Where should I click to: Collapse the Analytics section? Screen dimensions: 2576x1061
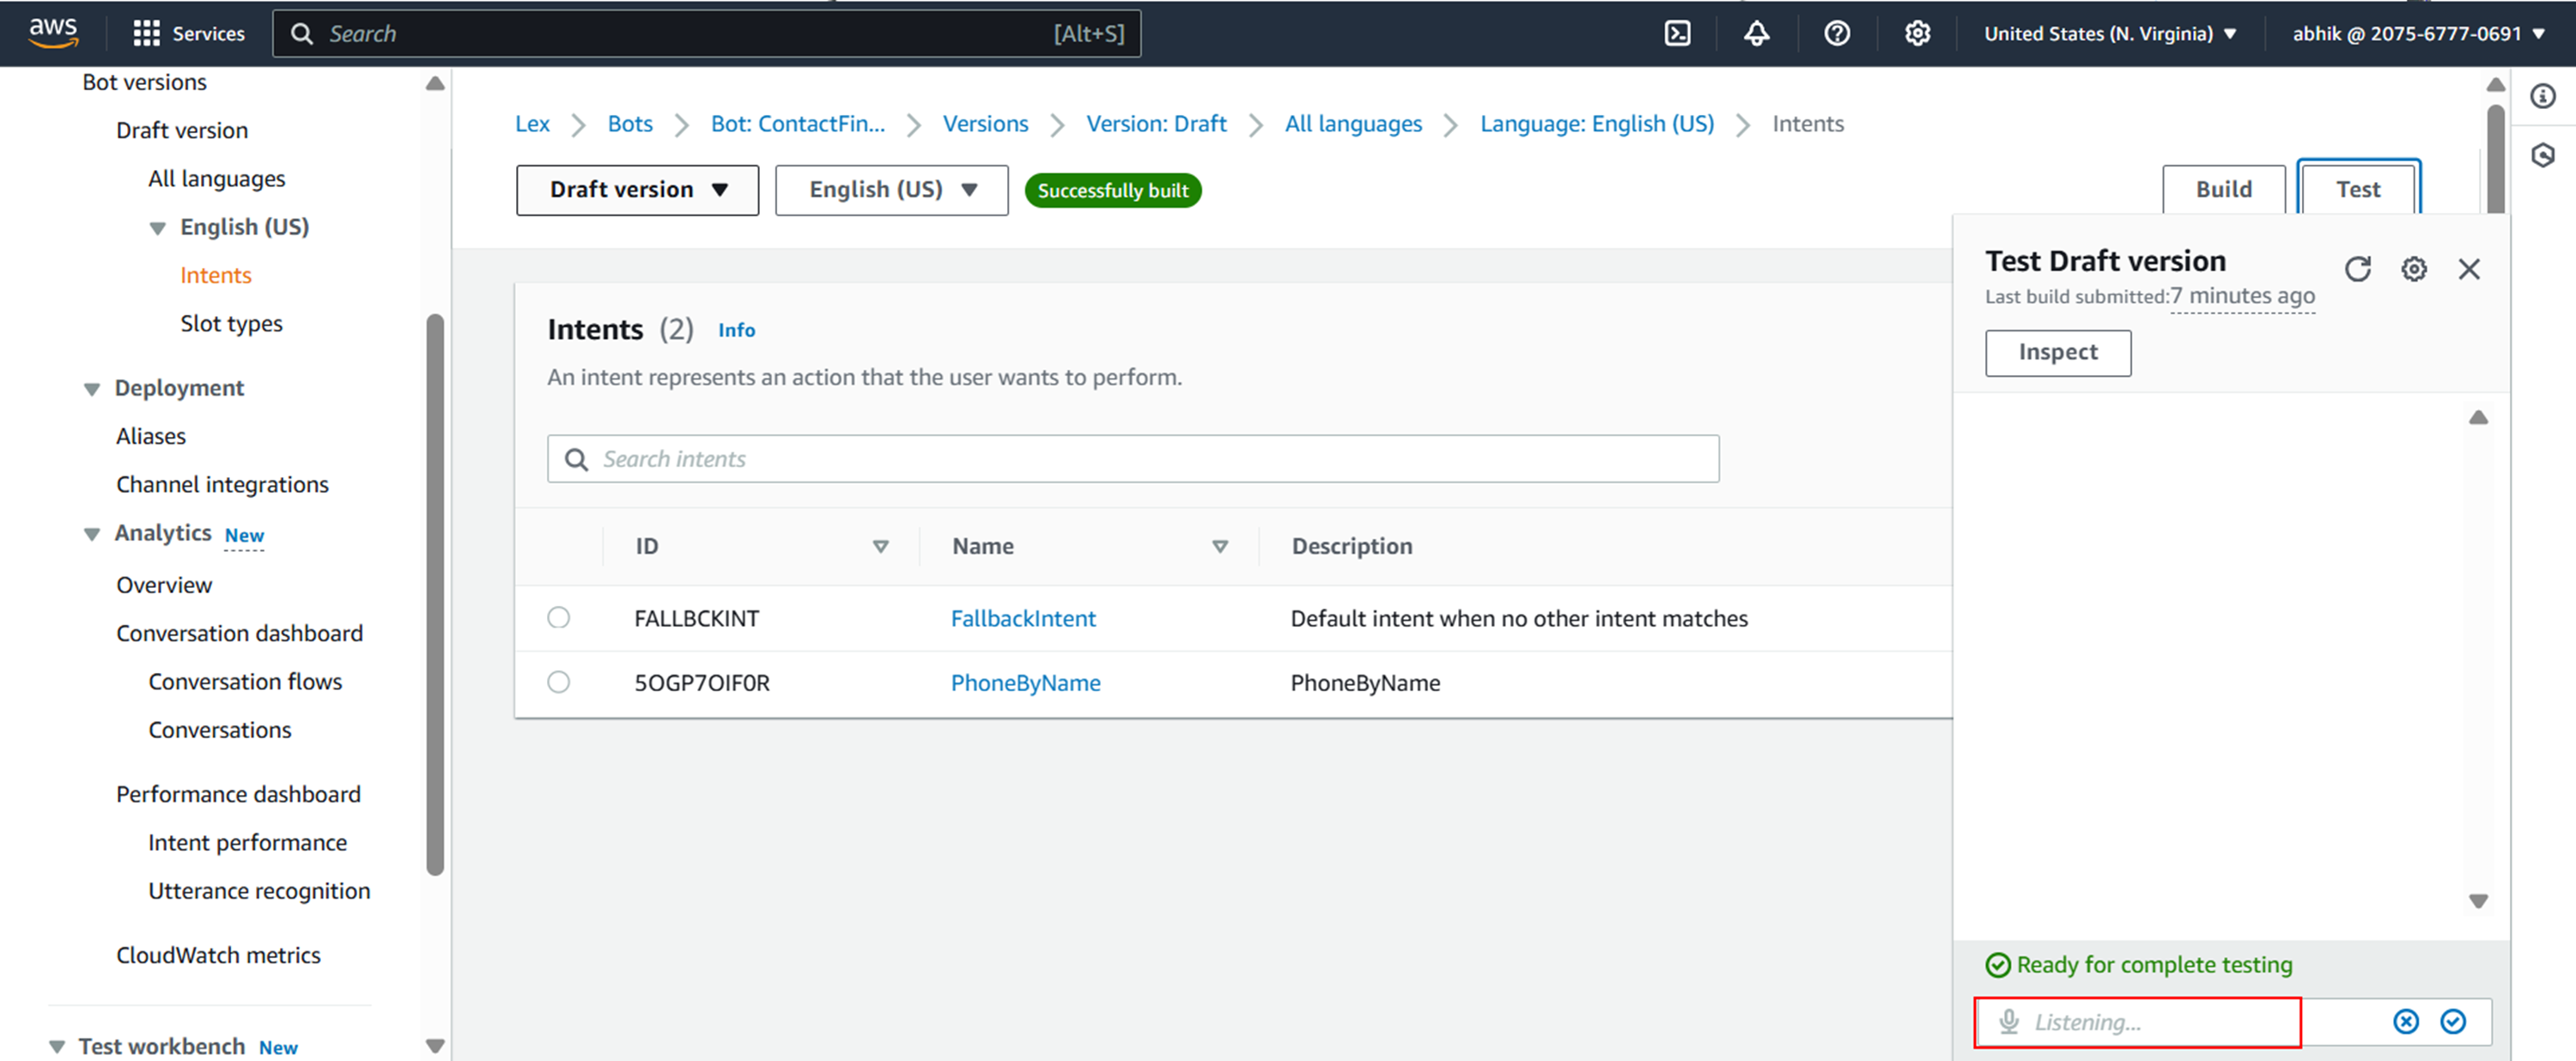[91, 534]
